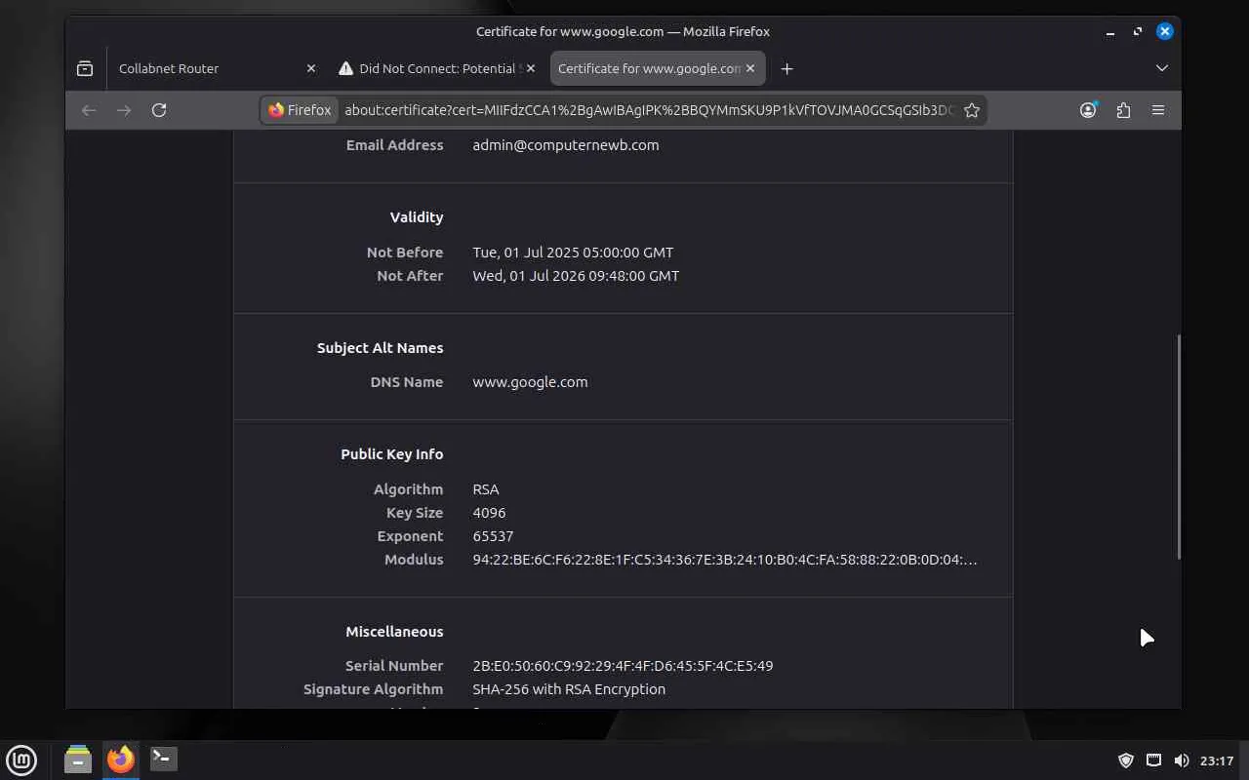Switch to the Collabnet Router tab
1249x780 pixels.
205,68
